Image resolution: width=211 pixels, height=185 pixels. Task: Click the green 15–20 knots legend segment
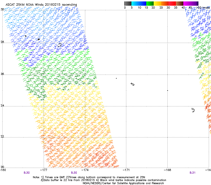click(x=150, y=3)
